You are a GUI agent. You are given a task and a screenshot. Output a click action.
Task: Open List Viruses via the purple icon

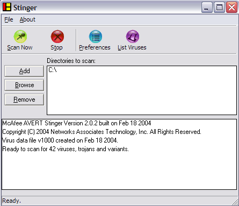(133, 37)
